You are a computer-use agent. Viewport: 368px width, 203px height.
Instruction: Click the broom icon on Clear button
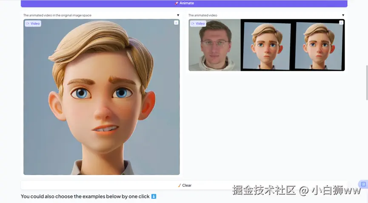(x=180, y=185)
